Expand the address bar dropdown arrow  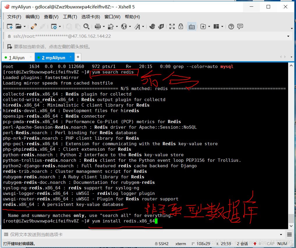tap(288, 36)
